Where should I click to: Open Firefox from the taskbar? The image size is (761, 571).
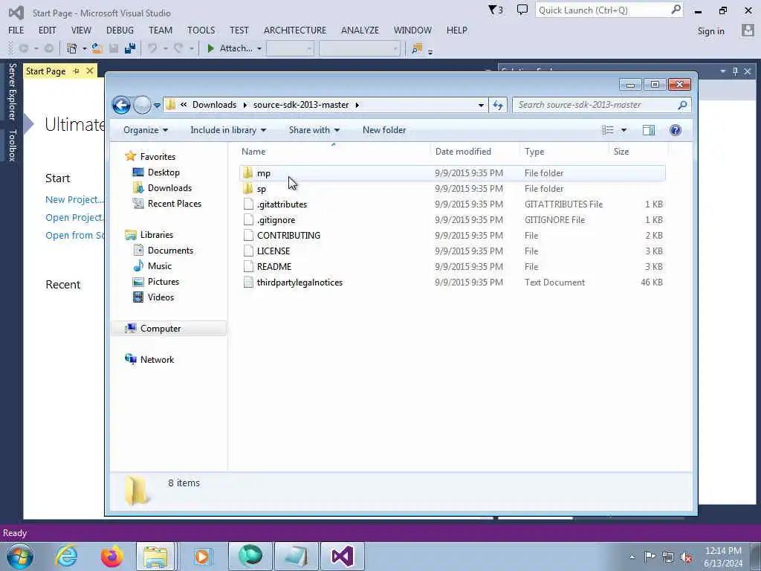point(111,556)
